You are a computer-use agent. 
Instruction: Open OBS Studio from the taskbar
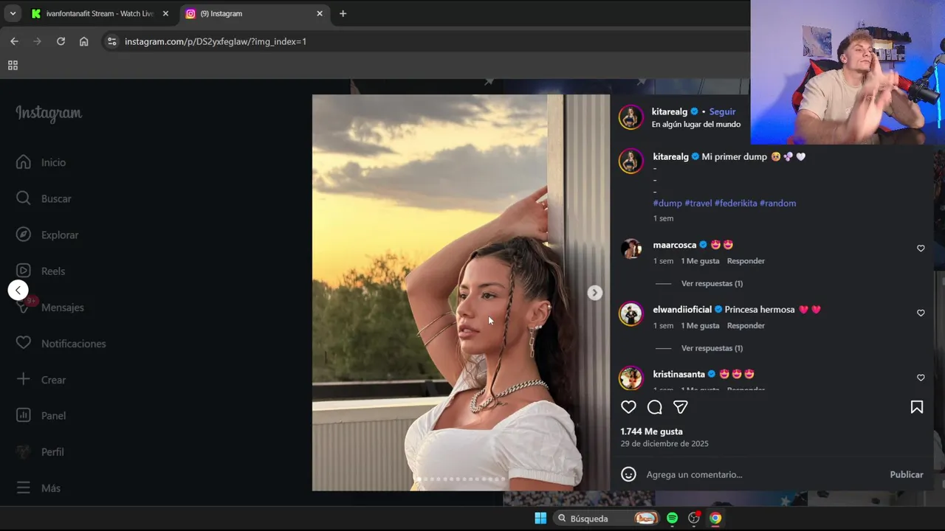pyautogui.click(x=694, y=518)
